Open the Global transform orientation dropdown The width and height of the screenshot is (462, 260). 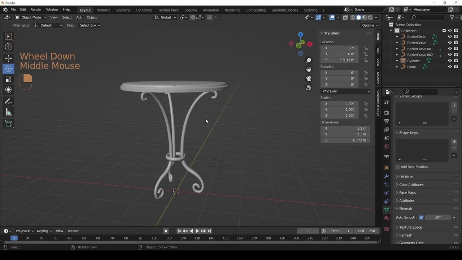[x=165, y=17]
